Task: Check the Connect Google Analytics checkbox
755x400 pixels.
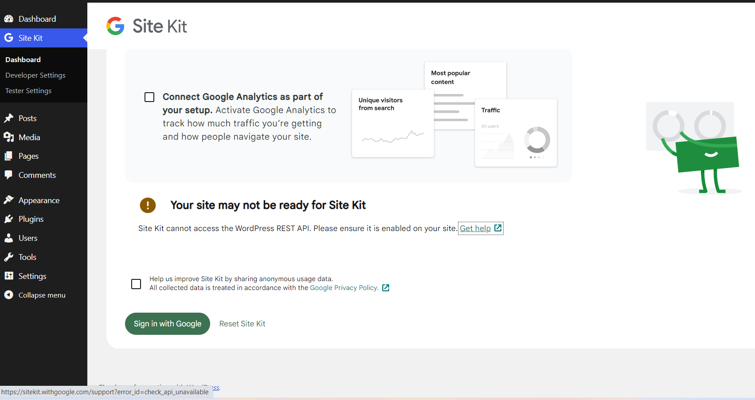Action: tap(149, 97)
